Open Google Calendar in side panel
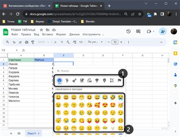The width and height of the screenshot is (180, 137). pyautogui.click(x=175, y=42)
